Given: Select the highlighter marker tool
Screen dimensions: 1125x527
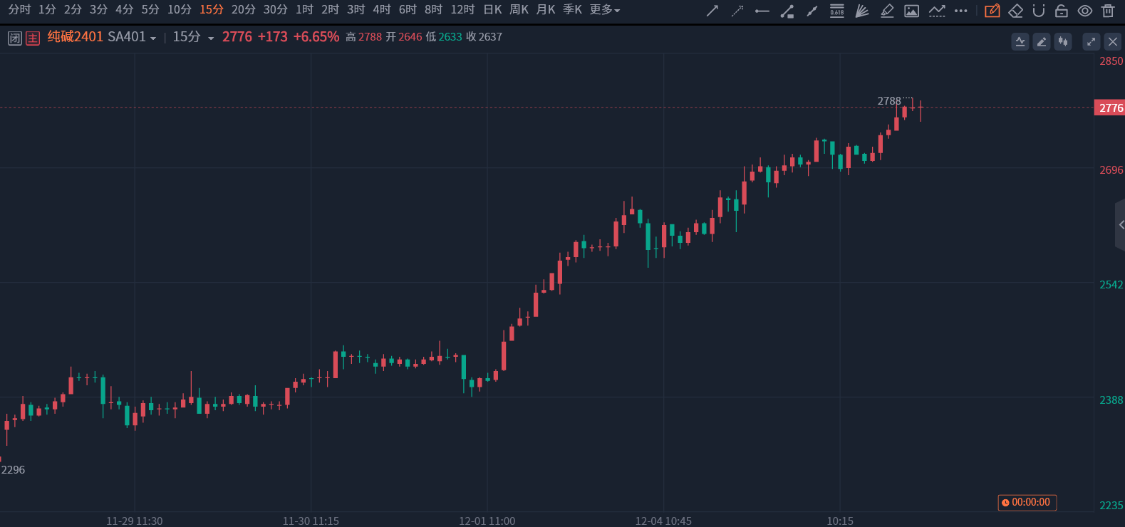Looking at the screenshot, I should coord(887,11).
